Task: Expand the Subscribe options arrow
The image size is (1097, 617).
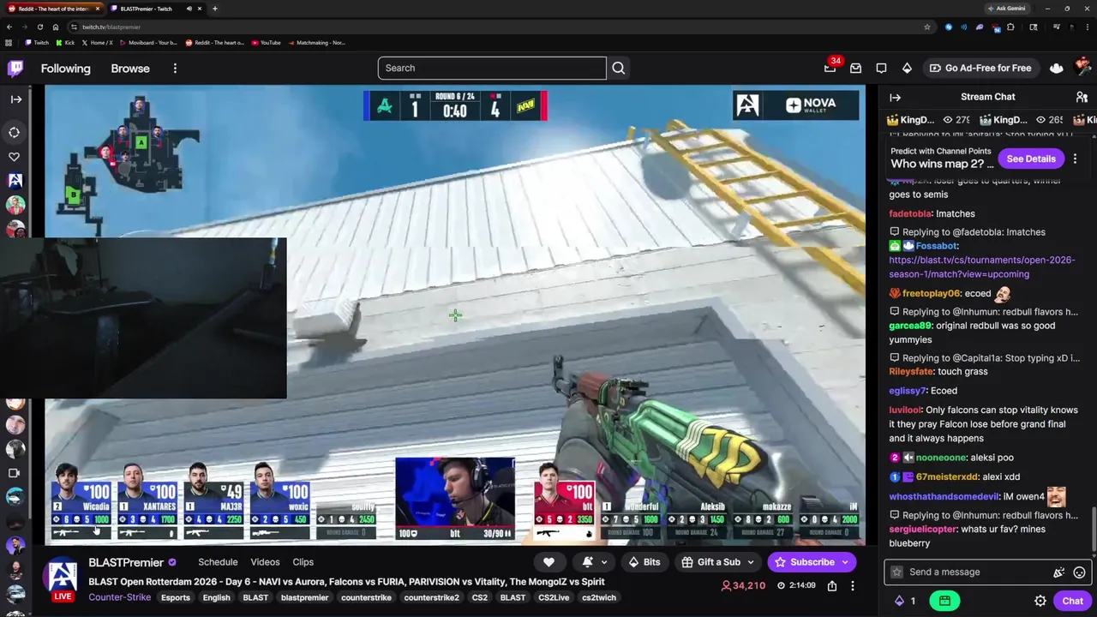Action: click(x=845, y=562)
